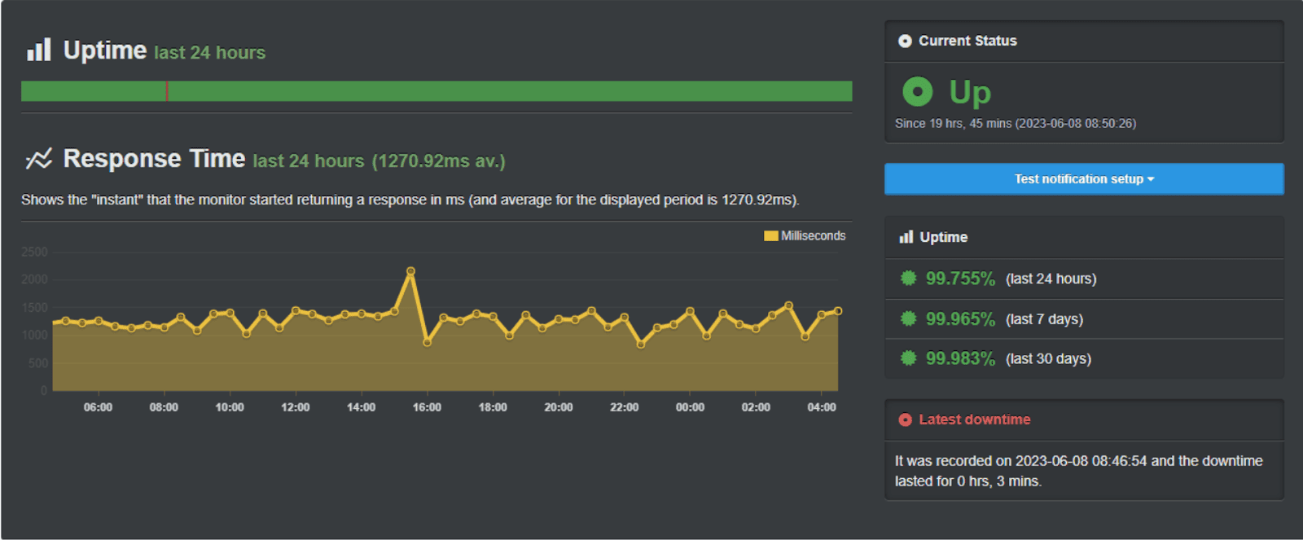Click the 16:00 label on time axis
The height and width of the screenshot is (540, 1303).
click(427, 407)
